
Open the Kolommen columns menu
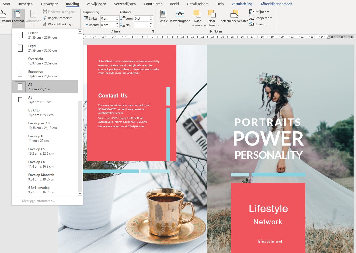pos(33,18)
